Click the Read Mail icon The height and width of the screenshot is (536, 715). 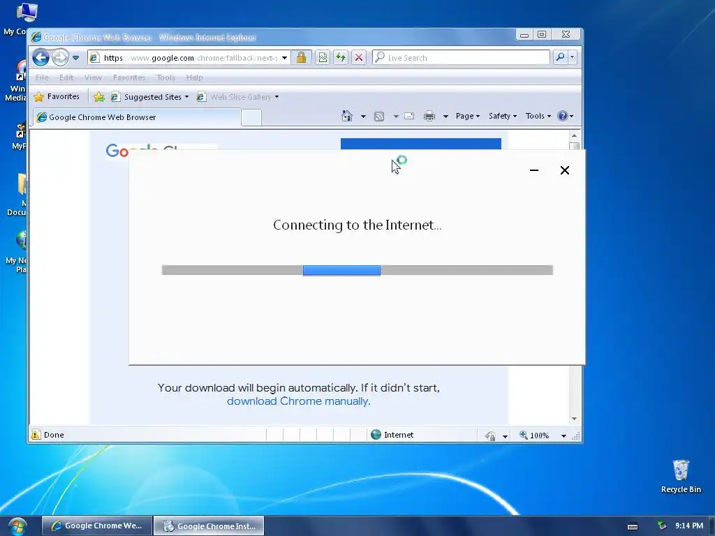click(x=409, y=116)
